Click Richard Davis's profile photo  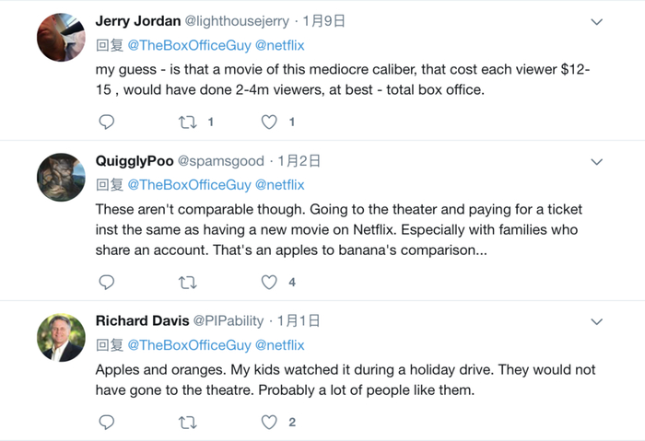tap(61, 337)
